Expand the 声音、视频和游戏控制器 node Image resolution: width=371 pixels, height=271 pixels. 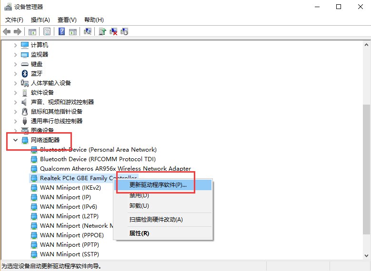[x=15, y=102]
